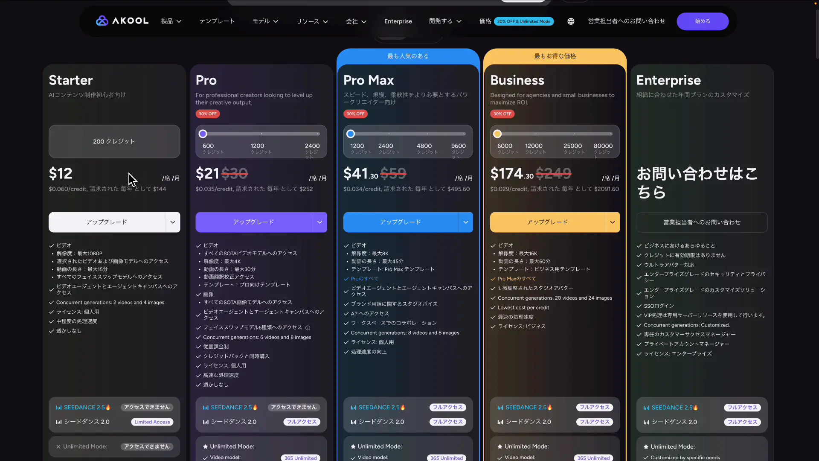Viewport: 819px width, 461px height.
Task: Click Limited Access badge in Starter card
Action: (x=152, y=422)
